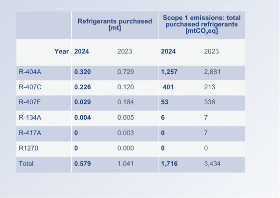
Task: Select the R-417A row label
Action: (x=30, y=133)
